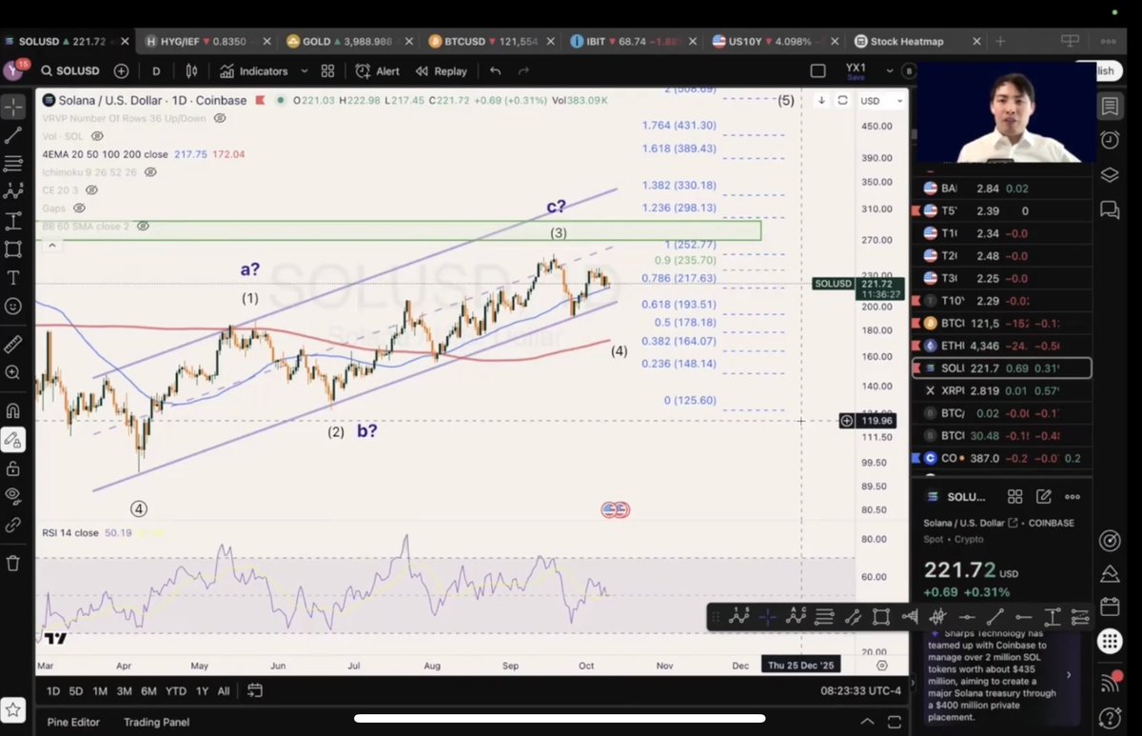
Task: Switch to the GOLD browser tab
Action: [x=348, y=42]
